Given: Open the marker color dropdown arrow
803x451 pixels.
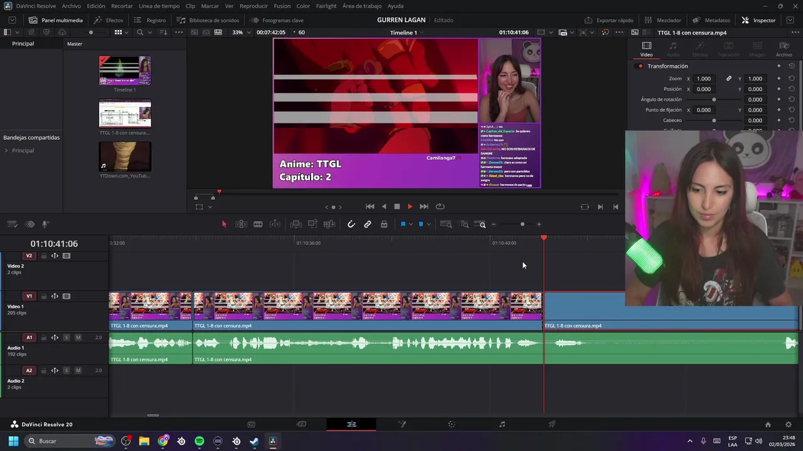Looking at the screenshot, I should [x=428, y=224].
